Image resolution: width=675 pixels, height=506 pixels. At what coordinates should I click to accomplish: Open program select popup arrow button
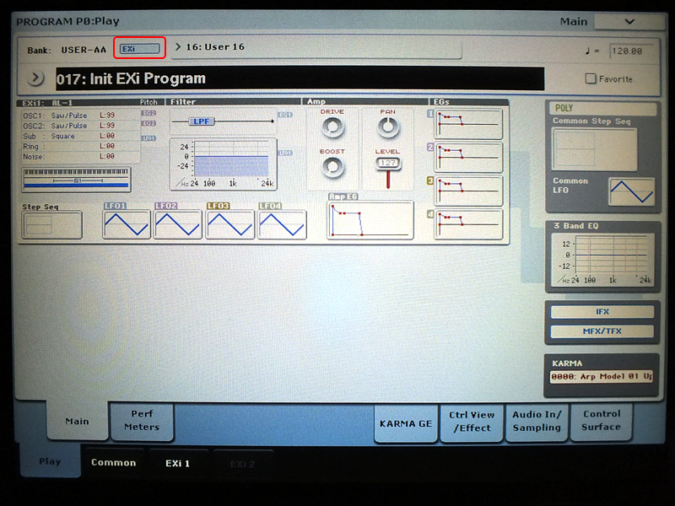pyautogui.click(x=35, y=78)
